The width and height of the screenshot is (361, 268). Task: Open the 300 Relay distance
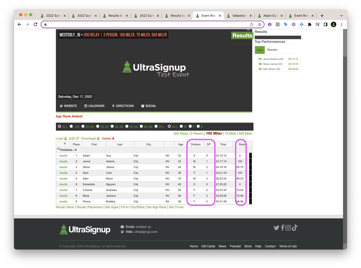click(x=181, y=134)
